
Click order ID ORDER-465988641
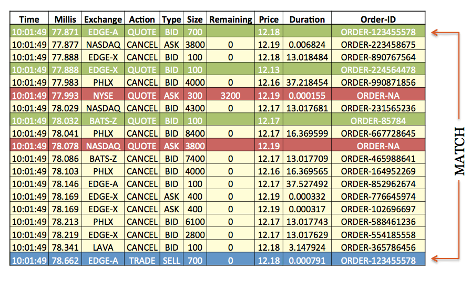point(378,159)
